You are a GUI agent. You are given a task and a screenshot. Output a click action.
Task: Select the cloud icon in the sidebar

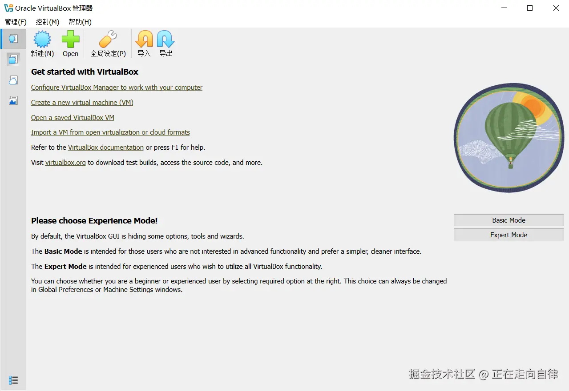click(x=13, y=80)
